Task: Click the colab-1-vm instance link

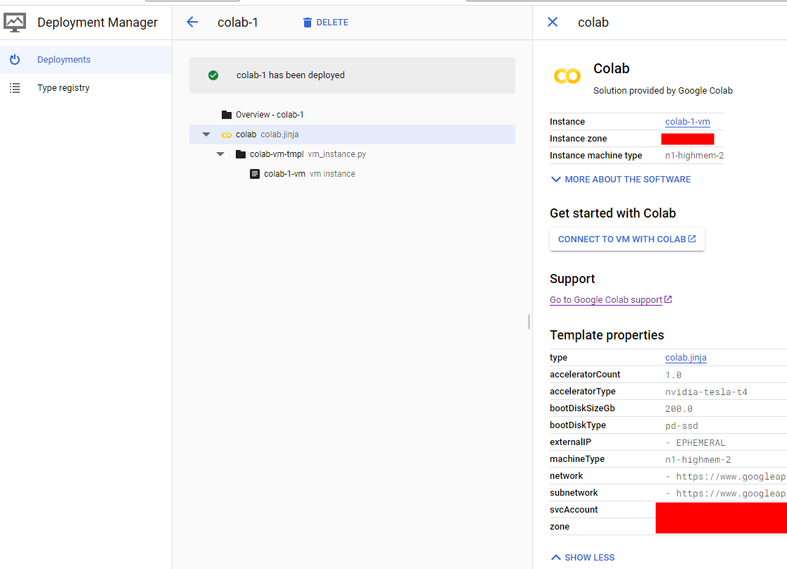Action: coord(687,121)
